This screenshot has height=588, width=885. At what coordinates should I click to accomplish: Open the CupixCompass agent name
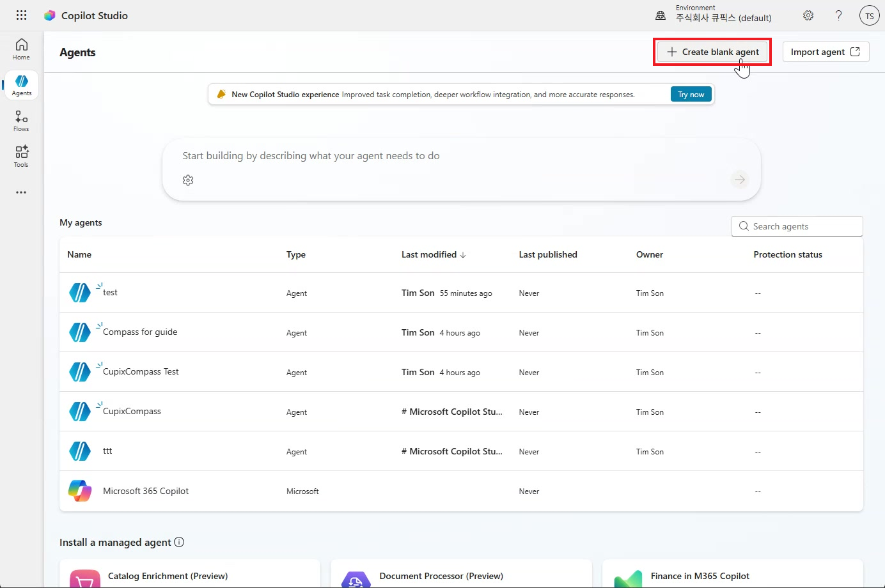pos(132,411)
